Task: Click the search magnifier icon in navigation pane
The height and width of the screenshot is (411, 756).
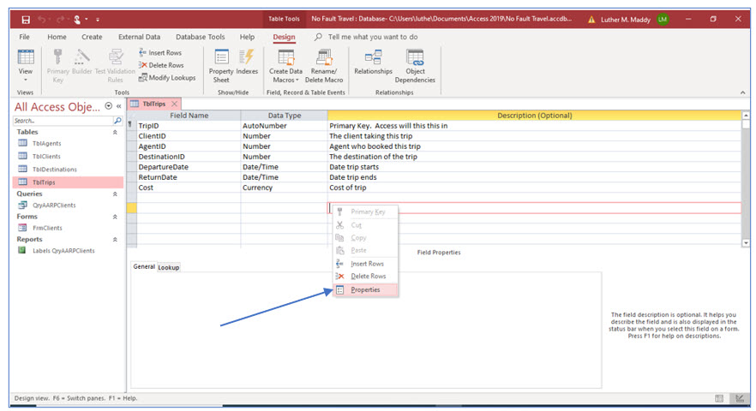Action: pyautogui.click(x=117, y=121)
